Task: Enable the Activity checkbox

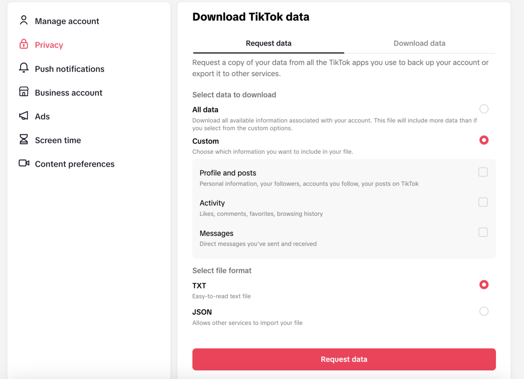Action: 483,202
